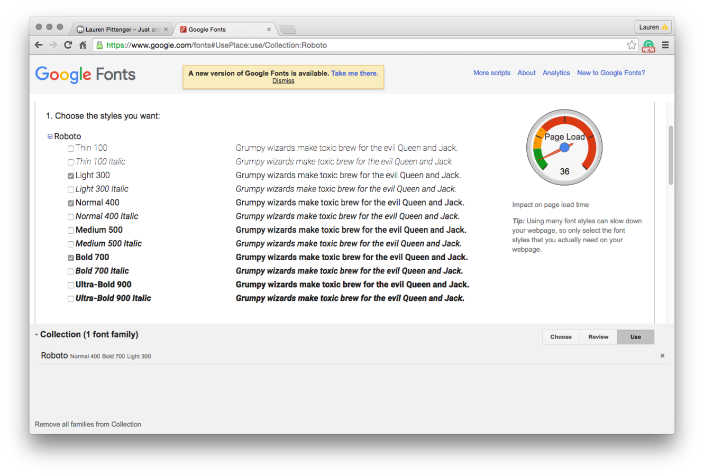Switch to the Review step

click(x=598, y=337)
